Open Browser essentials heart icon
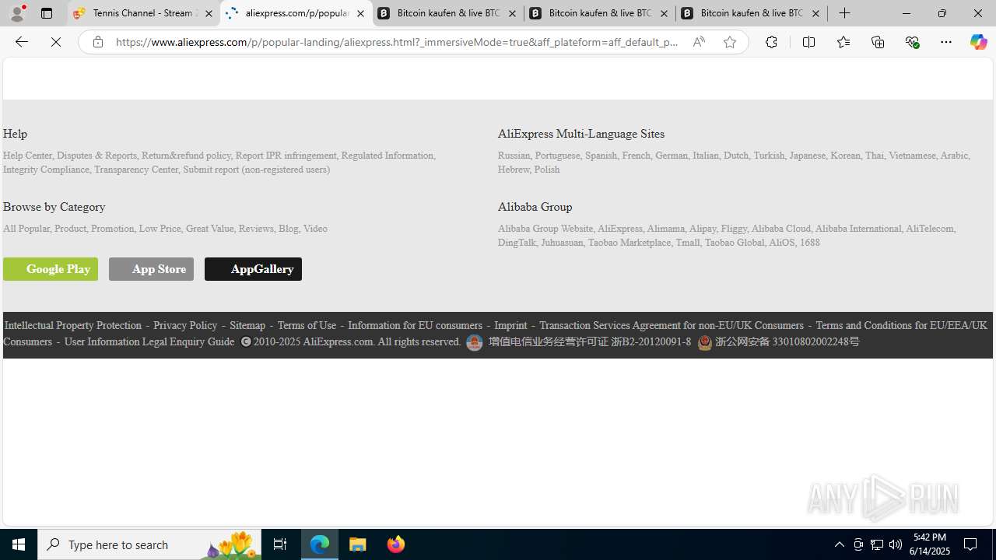The image size is (996, 560). click(x=912, y=42)
